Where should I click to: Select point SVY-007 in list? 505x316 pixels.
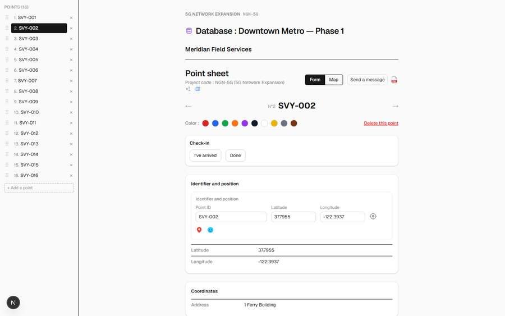point(39,80)
